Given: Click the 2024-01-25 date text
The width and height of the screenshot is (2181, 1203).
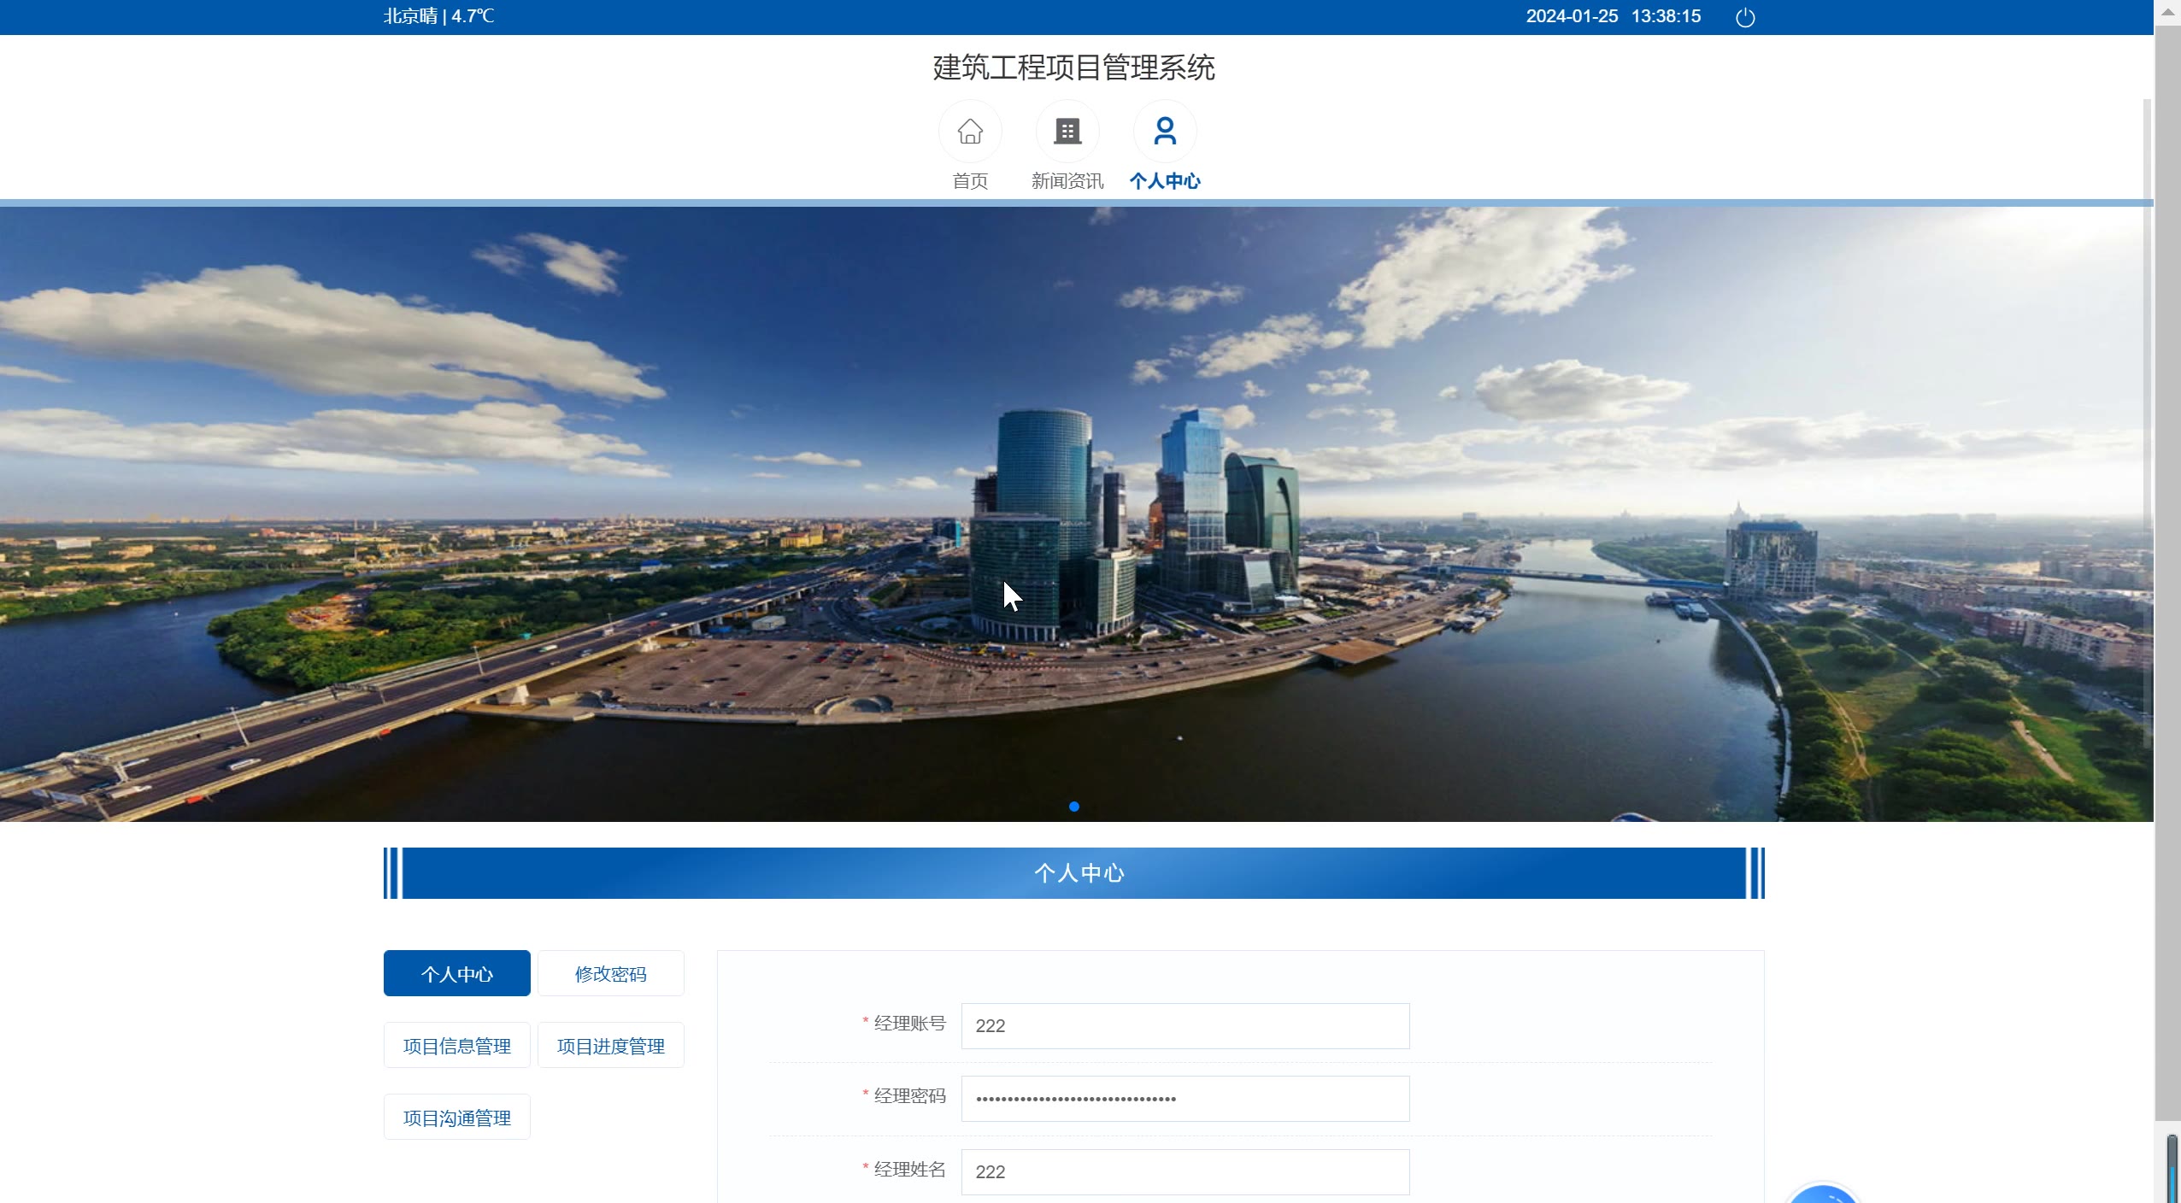Looking at the screenshot, I should (1572, 16).
